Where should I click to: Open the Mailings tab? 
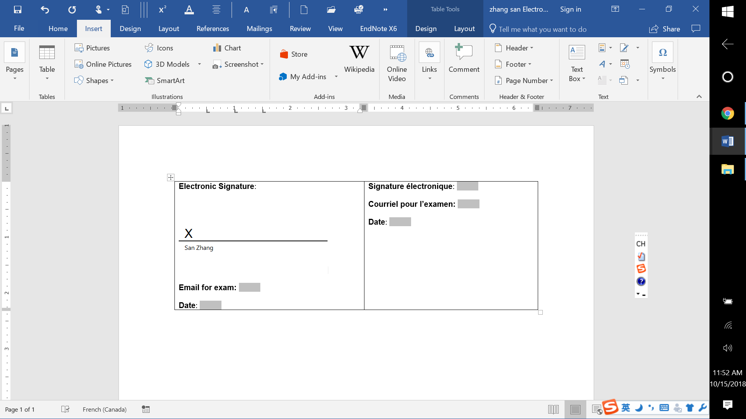pos(259,29)
